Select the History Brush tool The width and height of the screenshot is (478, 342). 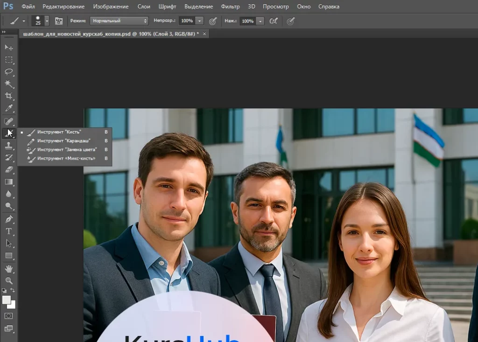8,158
